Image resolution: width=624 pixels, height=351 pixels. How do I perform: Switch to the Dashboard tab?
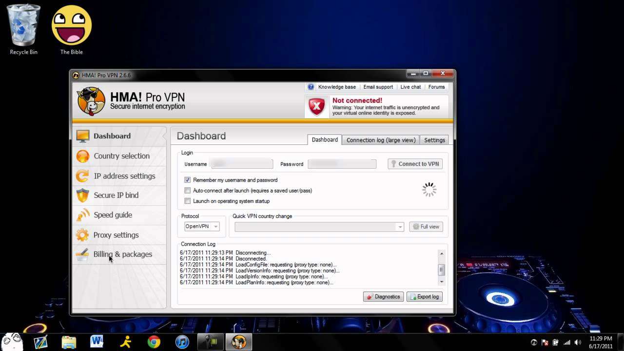(x=325, y=139)
